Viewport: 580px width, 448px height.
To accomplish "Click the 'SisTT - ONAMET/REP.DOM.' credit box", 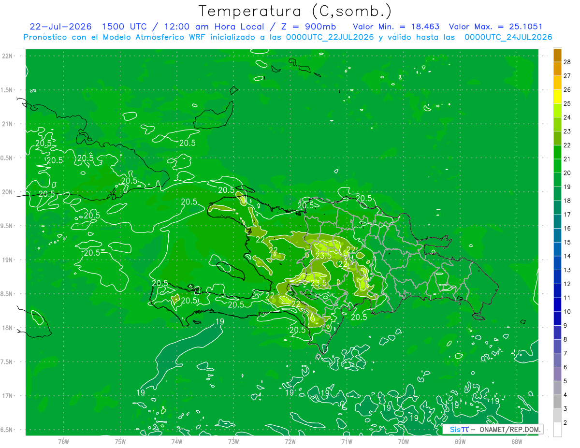I will click(x=492, y=429).
